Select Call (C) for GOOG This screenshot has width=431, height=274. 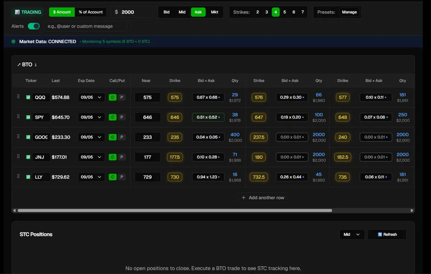(113, 137)
